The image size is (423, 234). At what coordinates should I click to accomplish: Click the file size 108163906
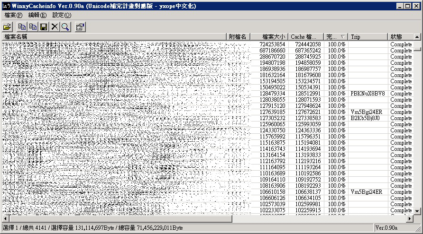pyautogui.click(x=272, y=186)
